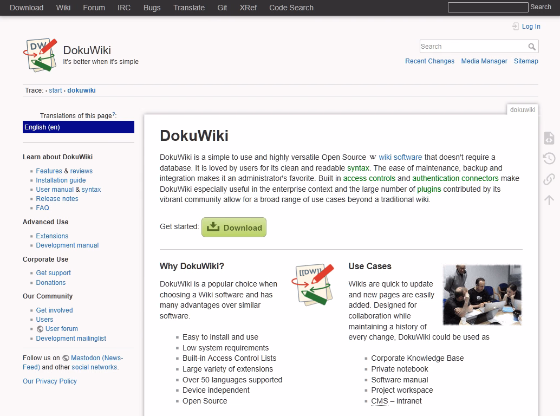Open the authentication connectors link
The image size is (560, 416).
click(x=455, y=179)
